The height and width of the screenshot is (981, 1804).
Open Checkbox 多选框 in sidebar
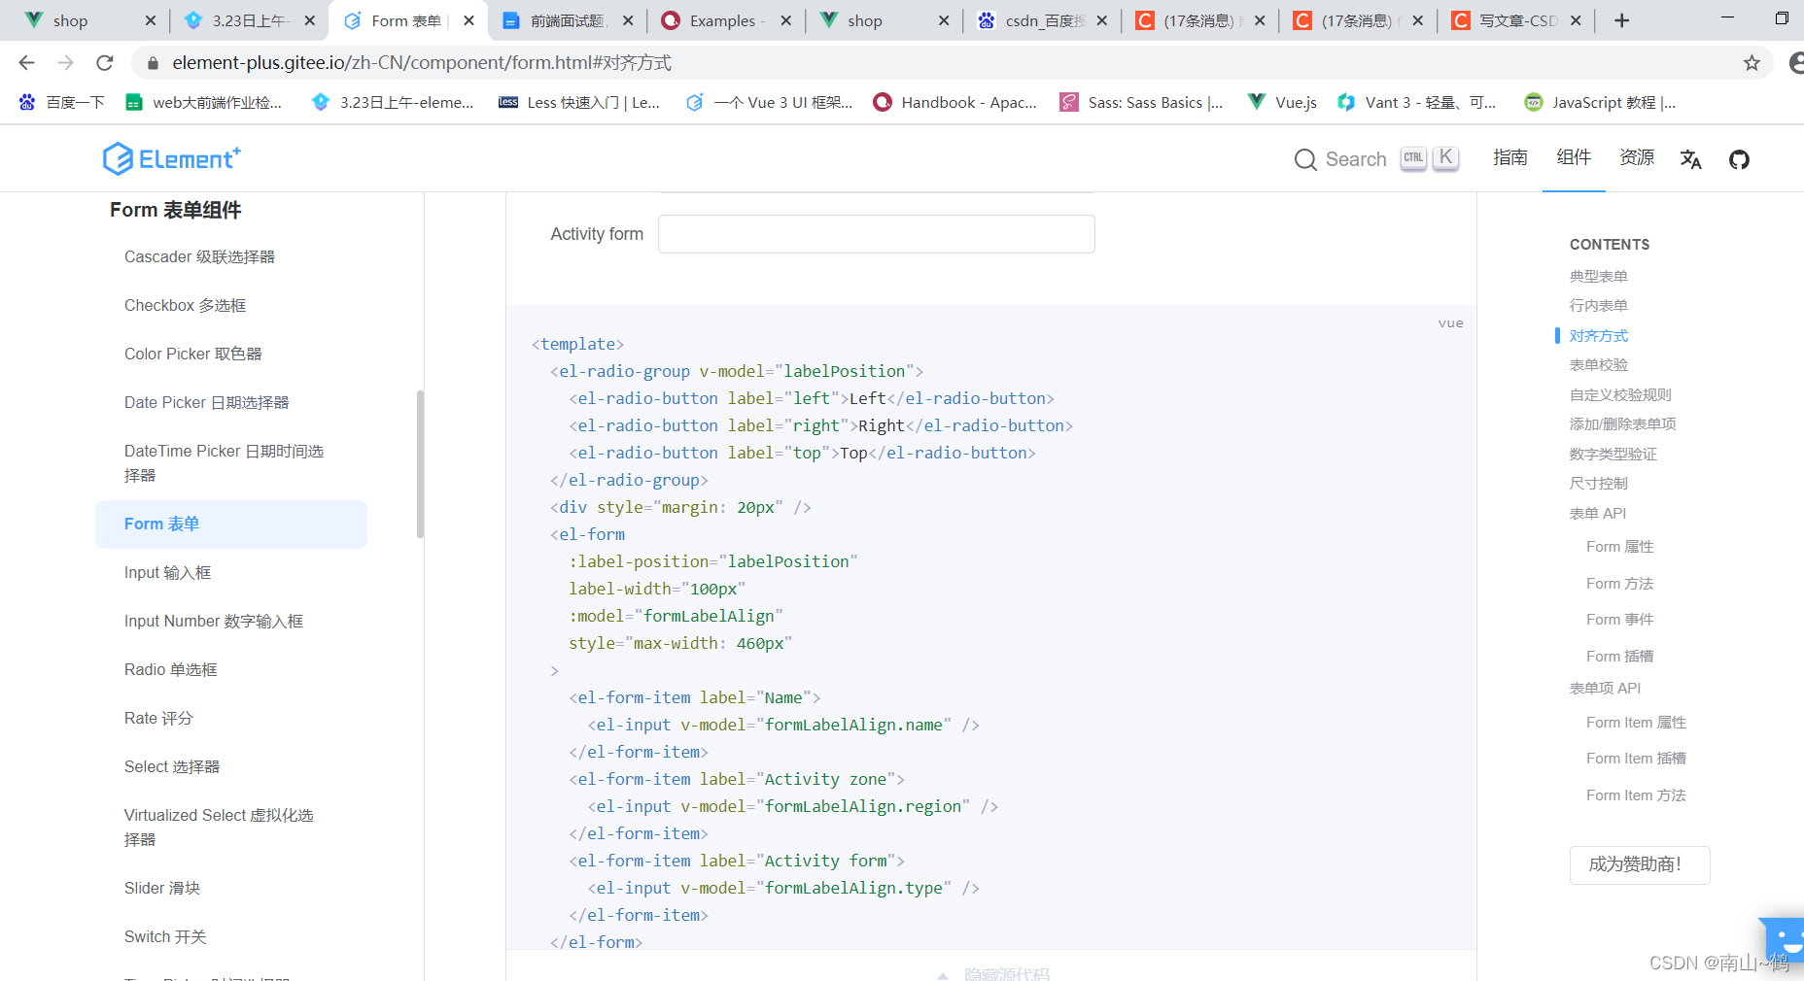(x=185, y=305)
